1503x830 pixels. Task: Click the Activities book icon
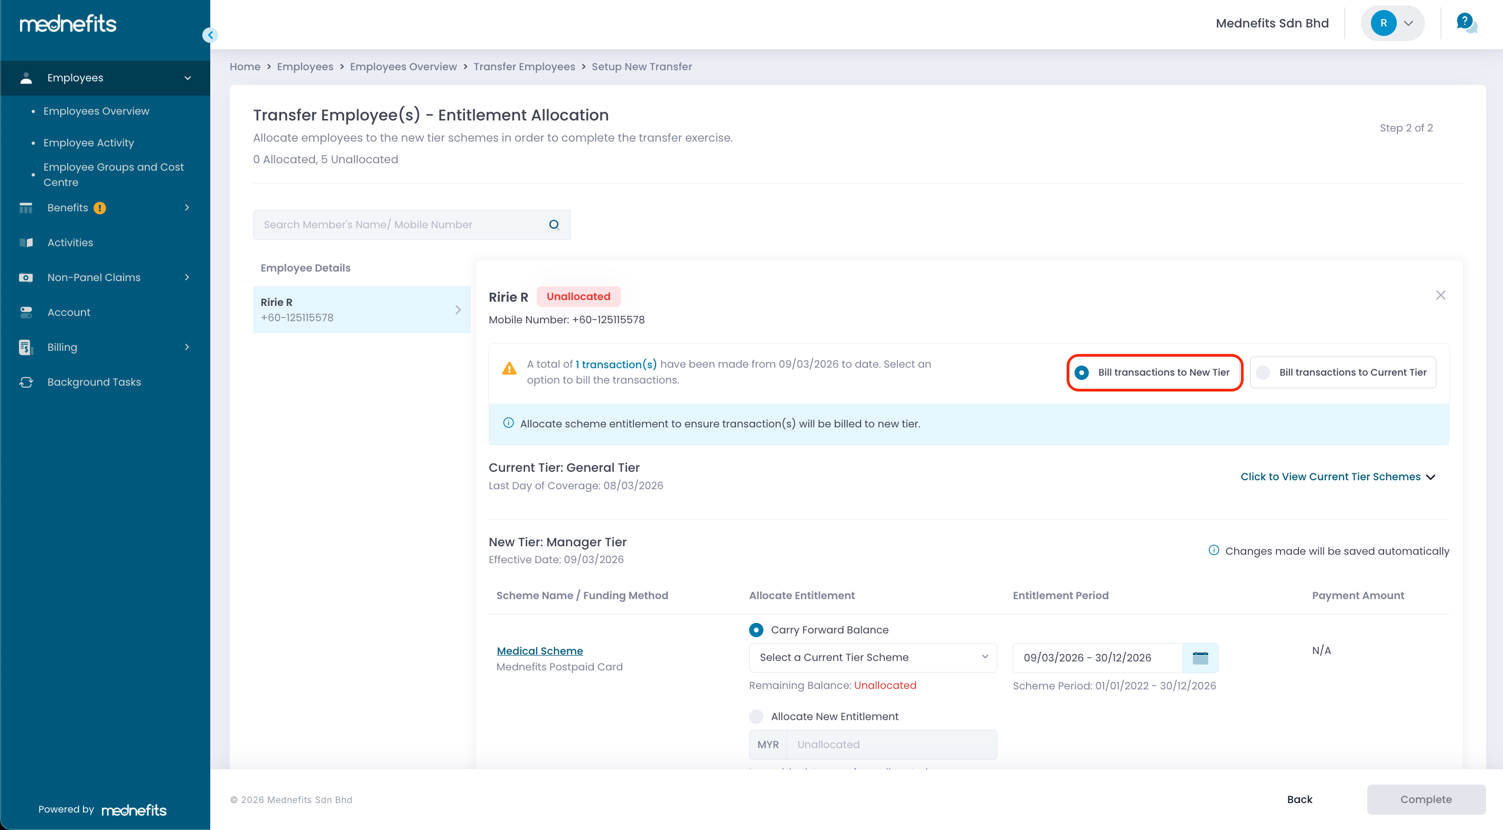(x=26, y=242)
